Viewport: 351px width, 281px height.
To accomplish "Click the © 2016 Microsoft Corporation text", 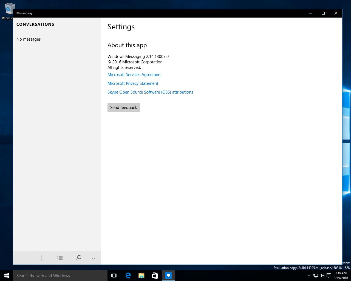I will [135, 62].
